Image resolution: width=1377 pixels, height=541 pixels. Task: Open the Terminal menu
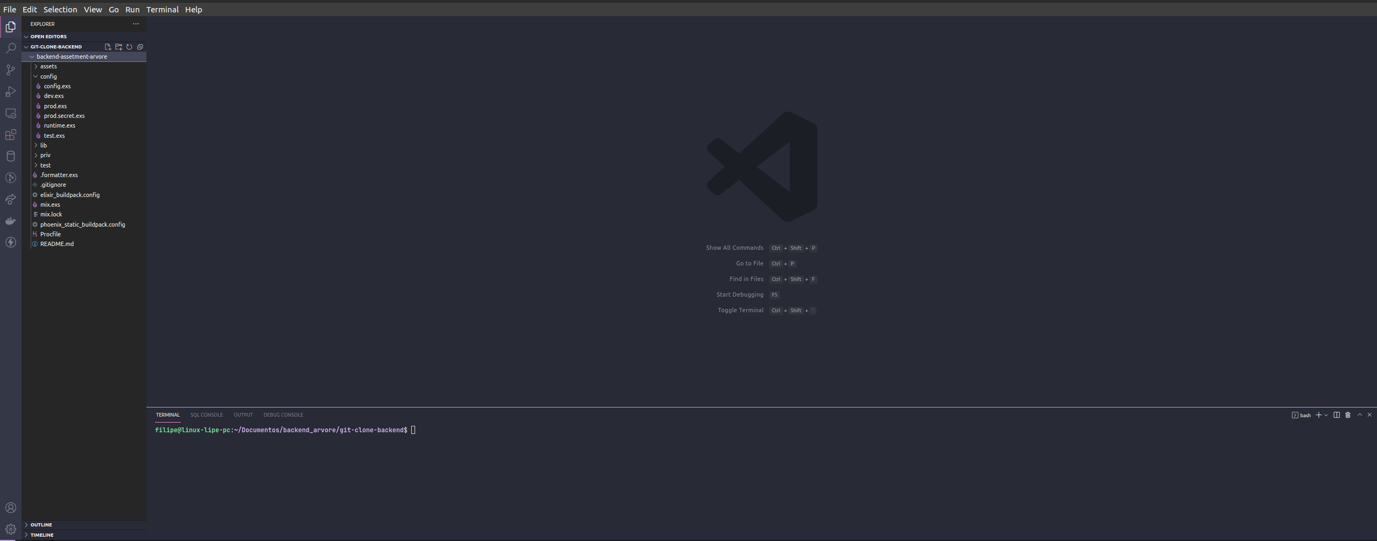[x=162, y=9]
